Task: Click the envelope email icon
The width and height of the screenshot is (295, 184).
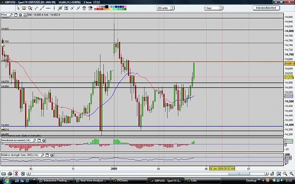Action: pos(4,174)
